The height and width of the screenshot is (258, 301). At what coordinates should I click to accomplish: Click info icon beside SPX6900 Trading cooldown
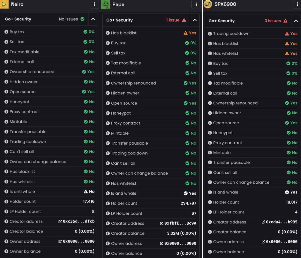coord(210,34)
